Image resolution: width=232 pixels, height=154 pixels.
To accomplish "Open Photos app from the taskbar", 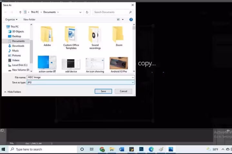I will coord(171,150).
